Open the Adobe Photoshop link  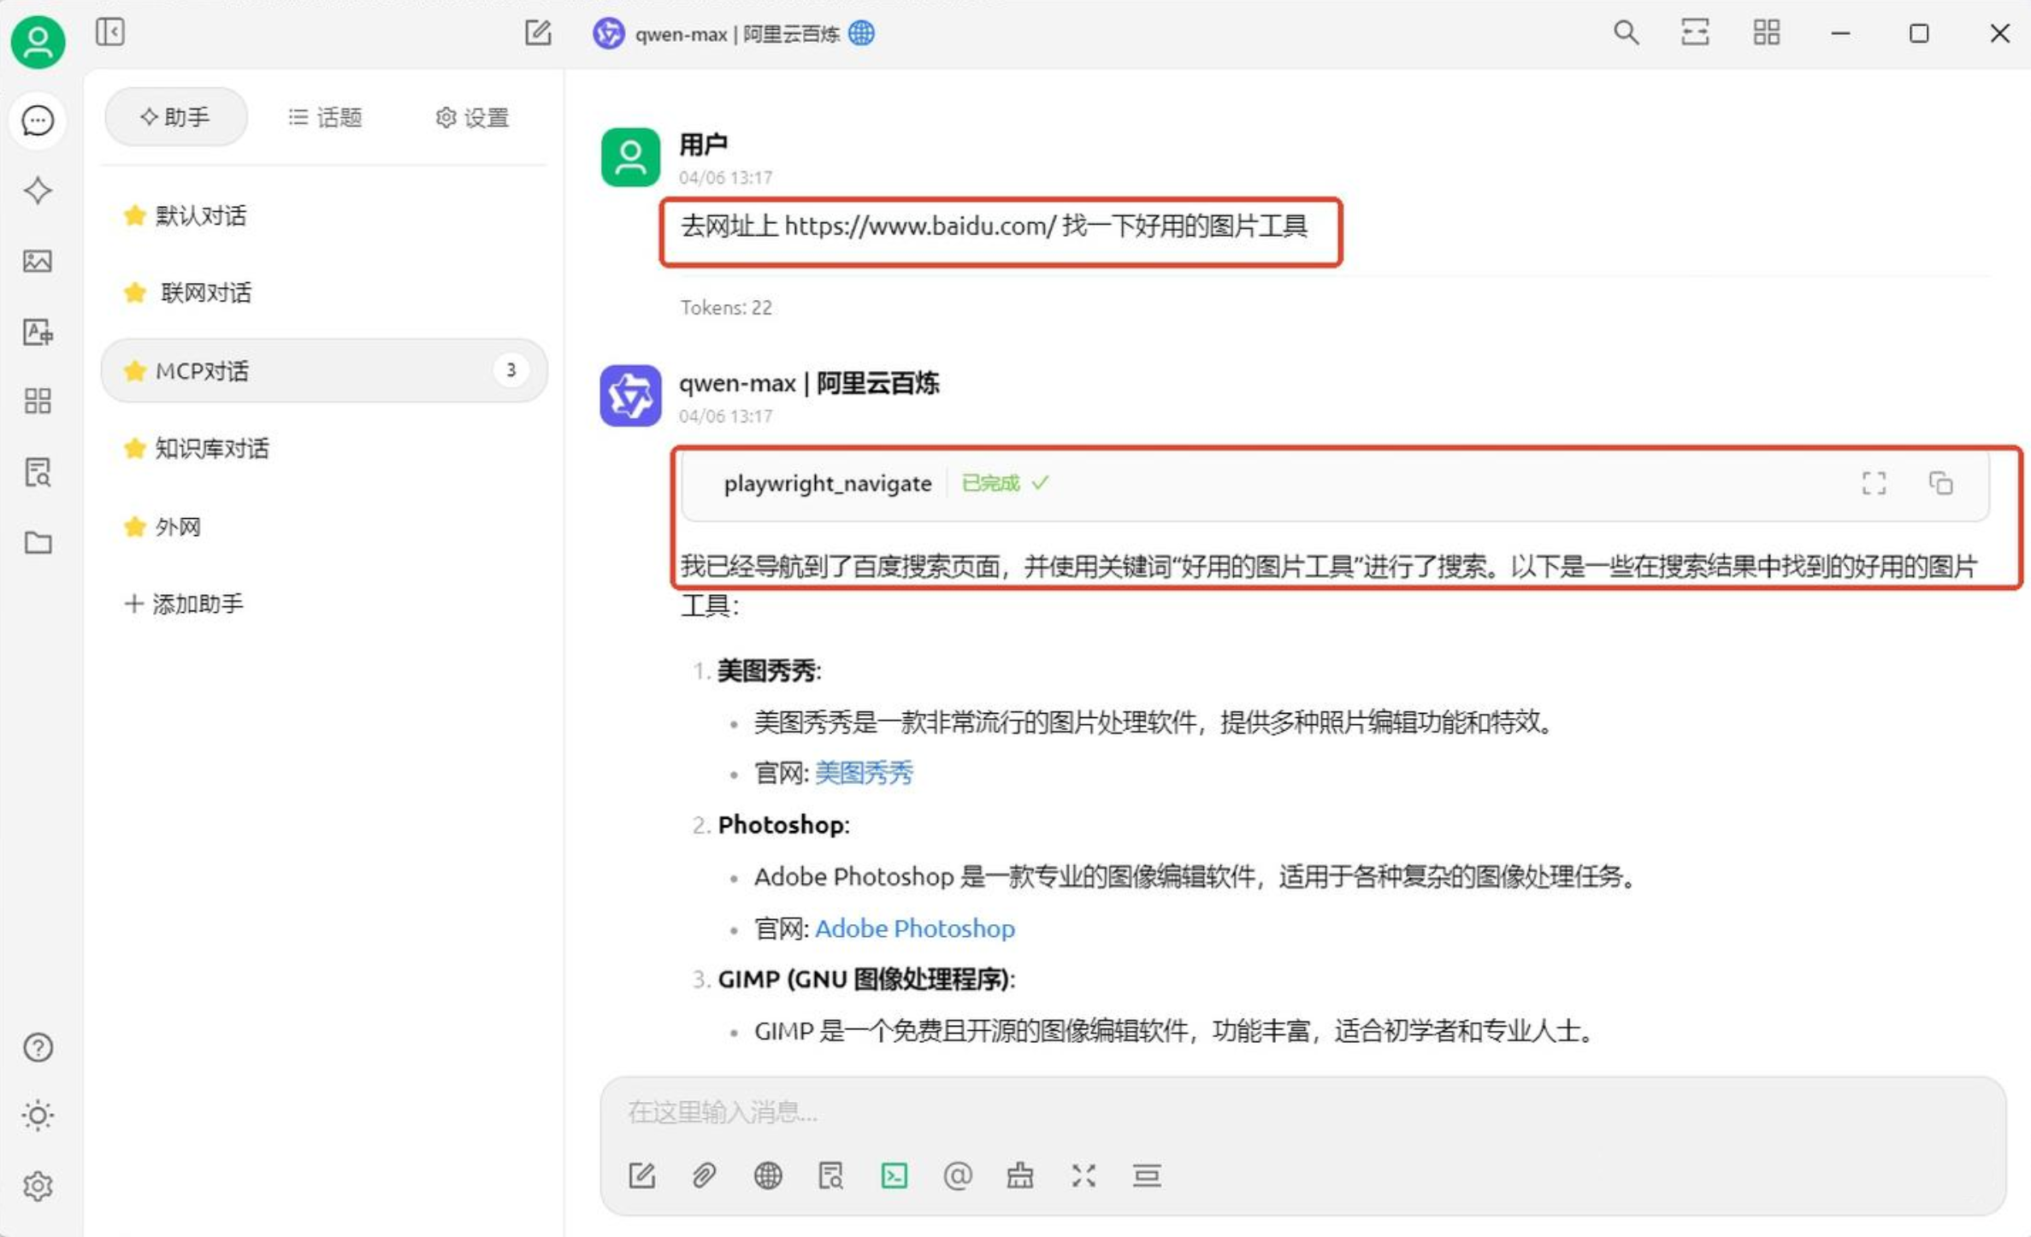click(x=914, y=928)
